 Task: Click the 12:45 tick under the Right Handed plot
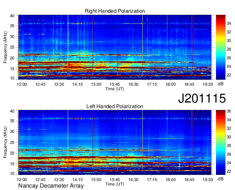(x=40, y=84)
